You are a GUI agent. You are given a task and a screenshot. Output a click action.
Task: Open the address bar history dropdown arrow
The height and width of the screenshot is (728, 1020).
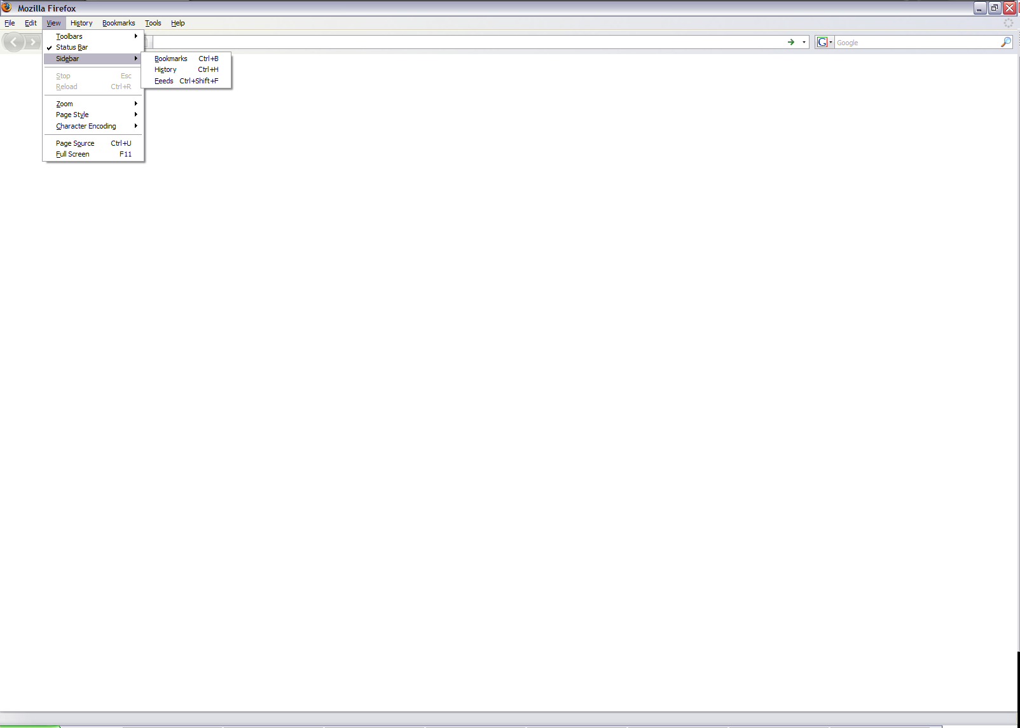pos(804,42)
